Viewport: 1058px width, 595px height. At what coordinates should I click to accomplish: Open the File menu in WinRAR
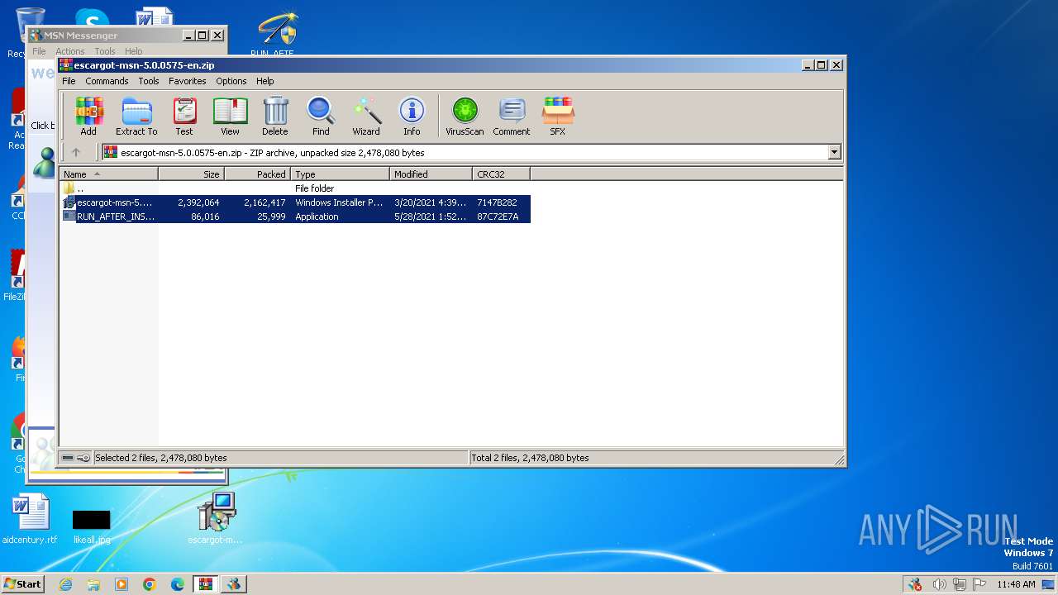pos(69,81)
